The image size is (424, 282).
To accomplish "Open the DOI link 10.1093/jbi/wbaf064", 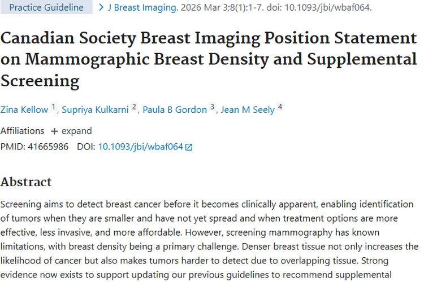I will pyautogui.click(x=140, y=147).
